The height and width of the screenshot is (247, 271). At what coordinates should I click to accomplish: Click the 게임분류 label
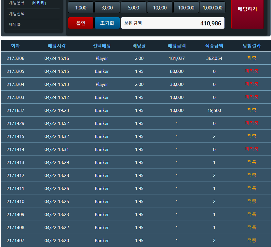coord(17,3)
